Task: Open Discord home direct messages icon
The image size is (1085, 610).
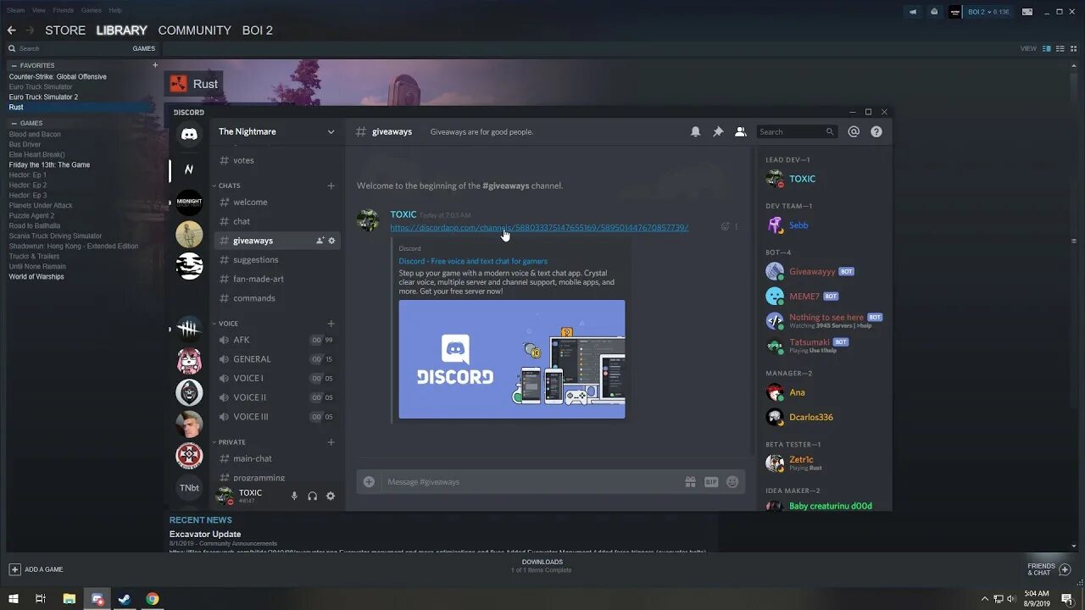Action: click(189, 134)
